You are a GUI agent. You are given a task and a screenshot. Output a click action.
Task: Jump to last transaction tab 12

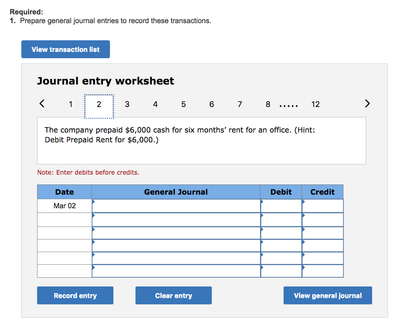click(315, 104)
